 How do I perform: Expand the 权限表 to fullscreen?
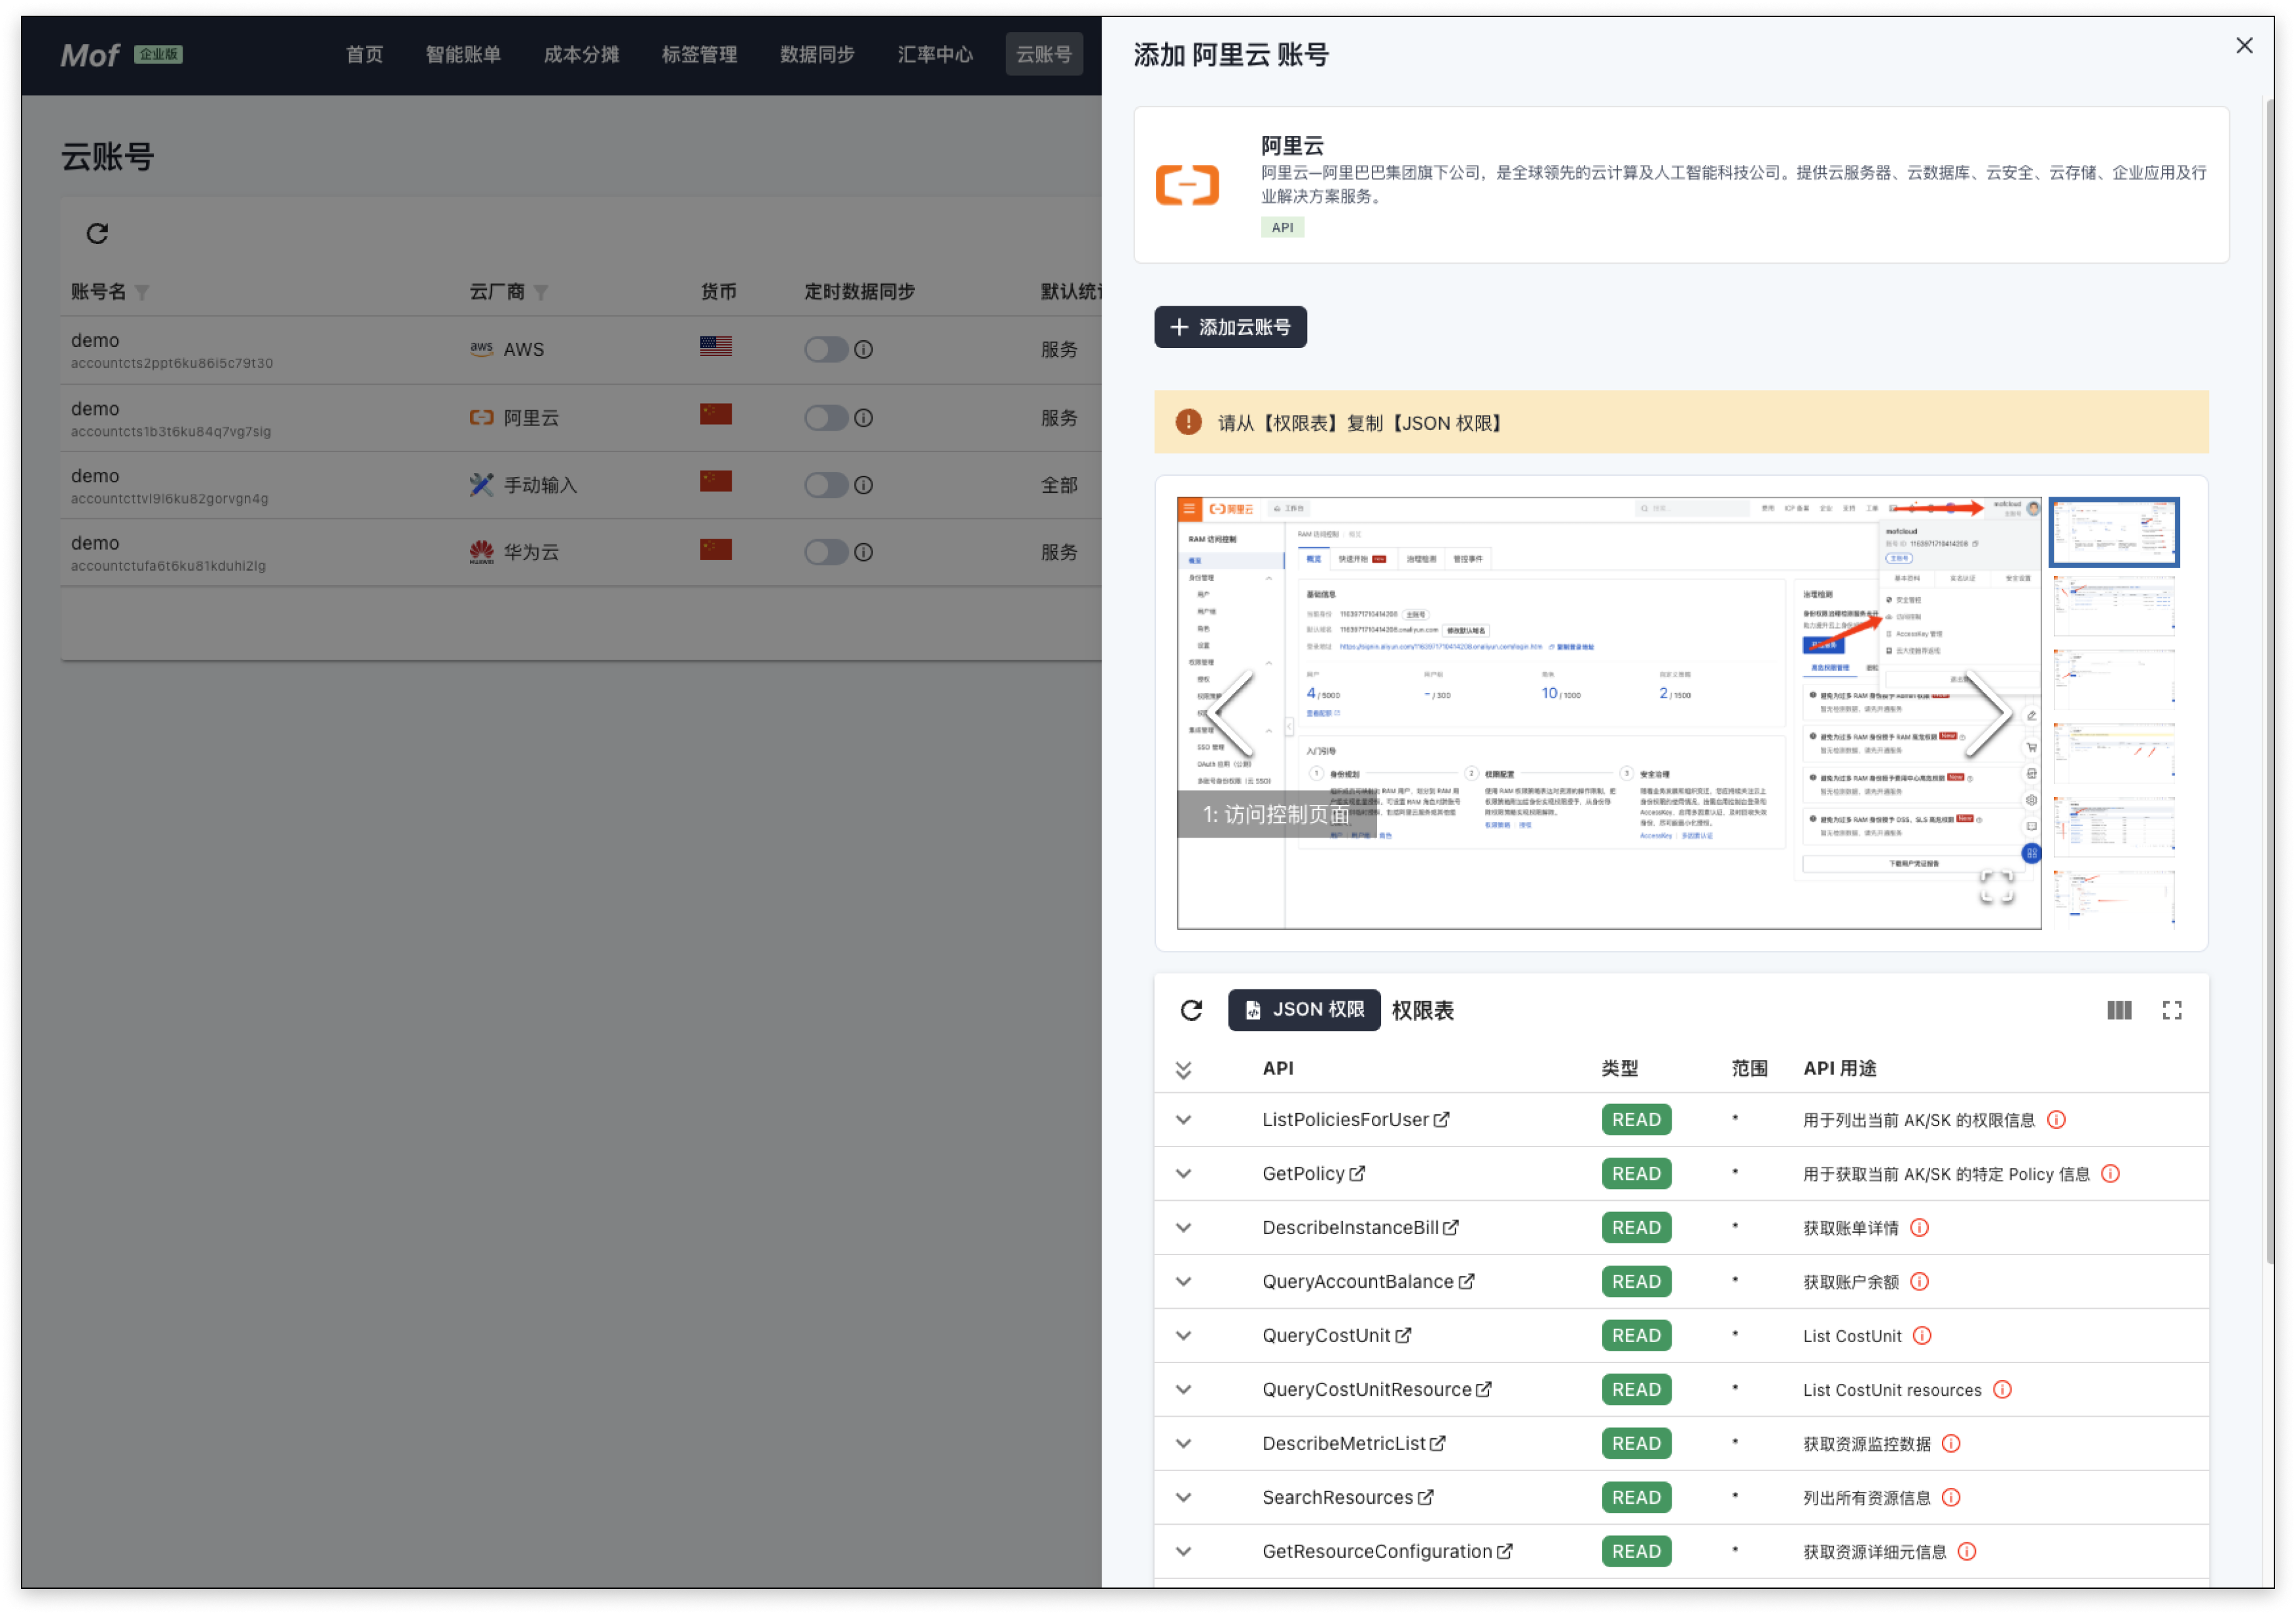tap(2172, 1010)
